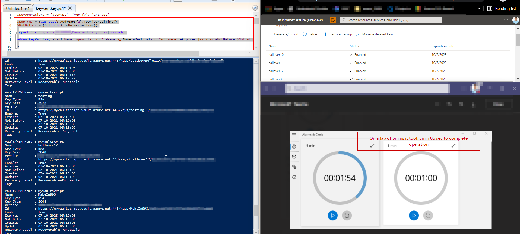The image size is (520, 234).
Task: Open Alarms & Clock hamburger menu
Action: coord(294,134)
